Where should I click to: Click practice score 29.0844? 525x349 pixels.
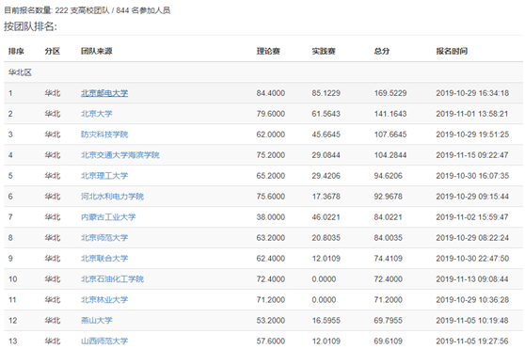[x=326, y=155]
